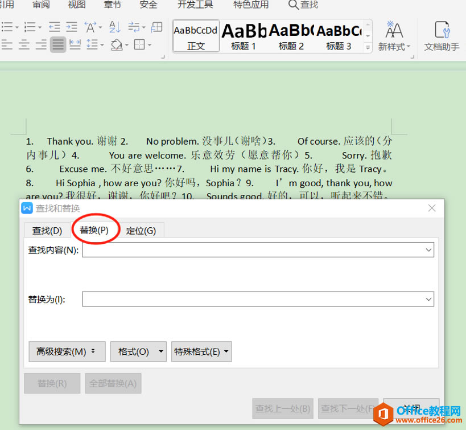
Task: Decrease the paragraph indent
Action: [x=55, y=27]
